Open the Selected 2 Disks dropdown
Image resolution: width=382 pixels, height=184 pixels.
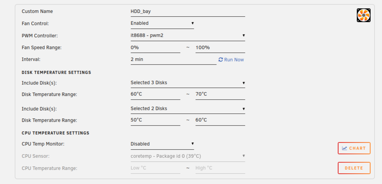click(188, 108)
